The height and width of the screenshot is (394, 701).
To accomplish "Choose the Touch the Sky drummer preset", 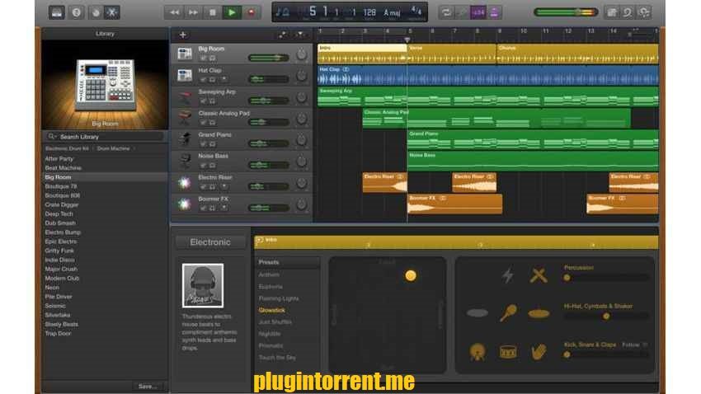I will pos(277,358).
